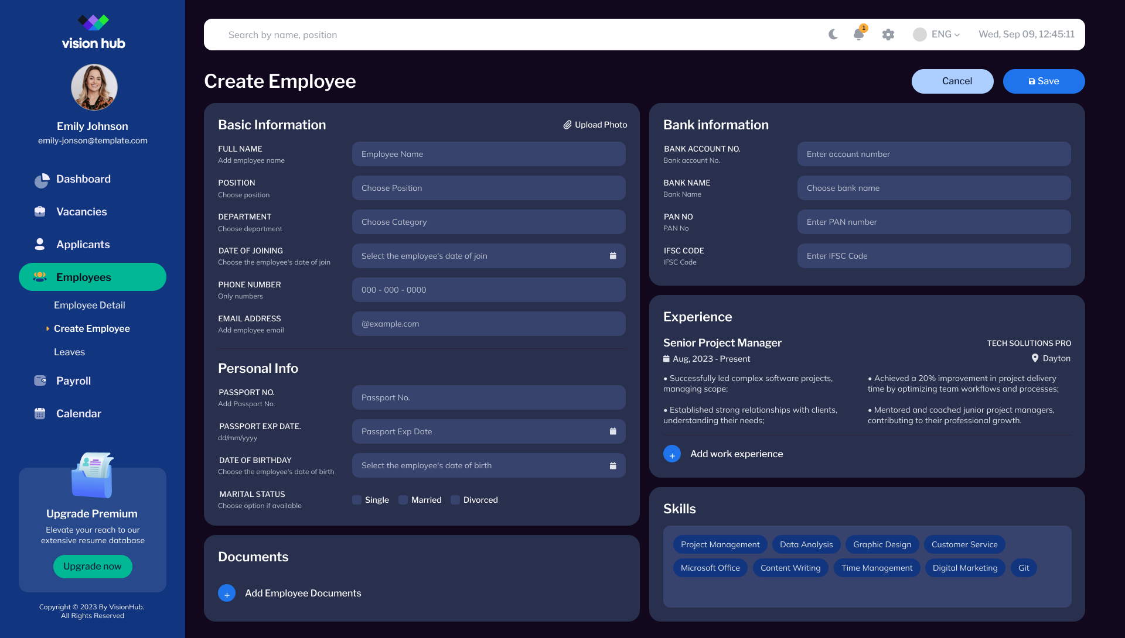
Task: Select the Data Analysis skill tag
Action: tap(806, 544)
